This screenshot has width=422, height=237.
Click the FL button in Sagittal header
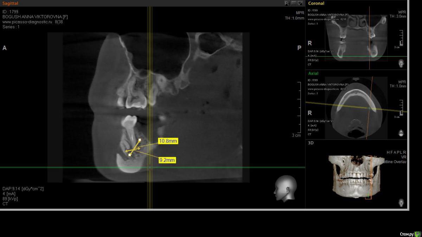[287, 4]
